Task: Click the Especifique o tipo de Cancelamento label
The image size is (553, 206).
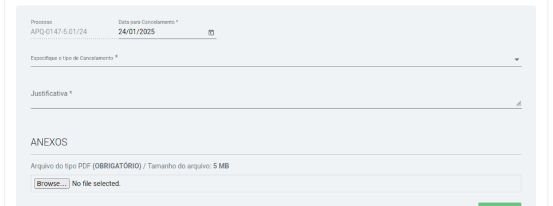Action: click(74, 58)
